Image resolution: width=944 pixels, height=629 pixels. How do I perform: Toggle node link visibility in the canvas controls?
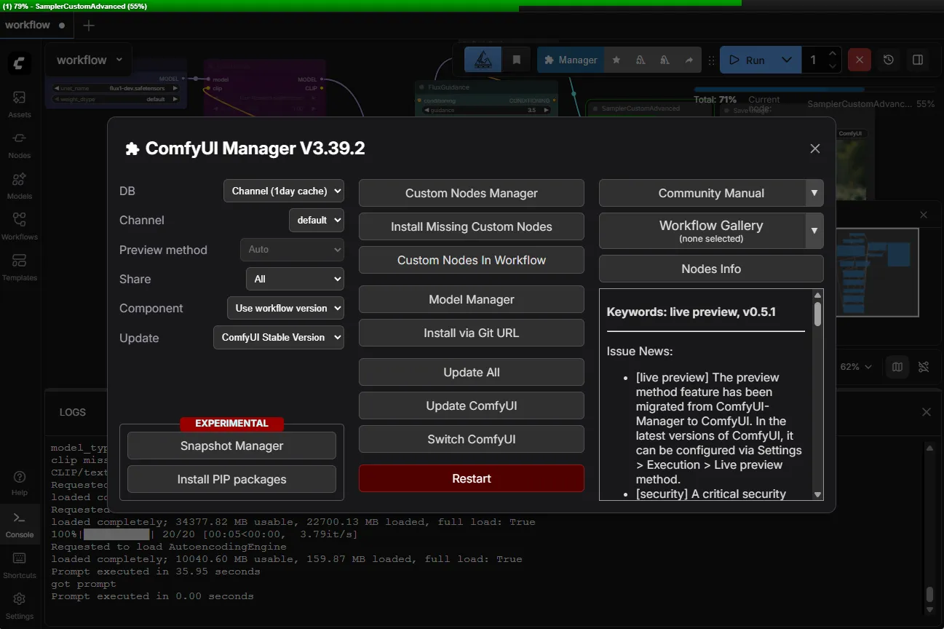(924, 367)
